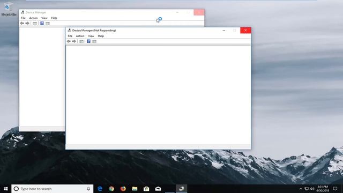Open Microsoft Store from taskbar
Screen dimensions: 343x193
146,189
